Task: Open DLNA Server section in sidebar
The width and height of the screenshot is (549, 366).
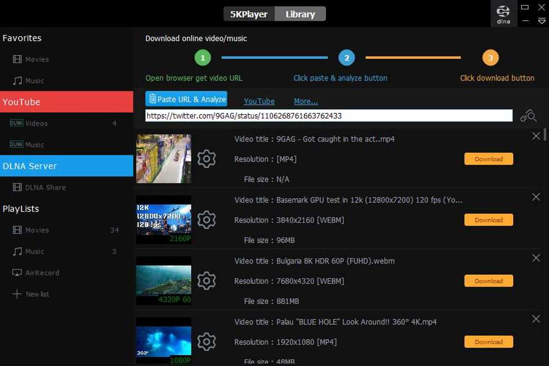Action: pyautogui.click(x=67, y=166)
